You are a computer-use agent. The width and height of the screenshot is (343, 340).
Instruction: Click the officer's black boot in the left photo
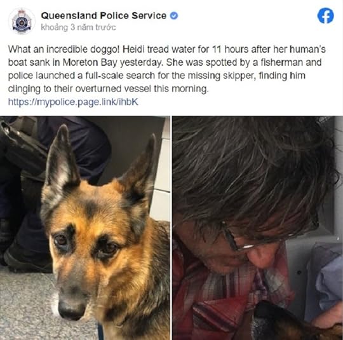(26, 257)
